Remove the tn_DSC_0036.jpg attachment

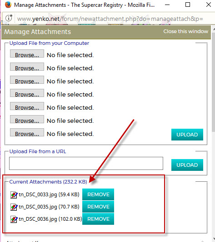pyautogui.click(x=98, y=219)
